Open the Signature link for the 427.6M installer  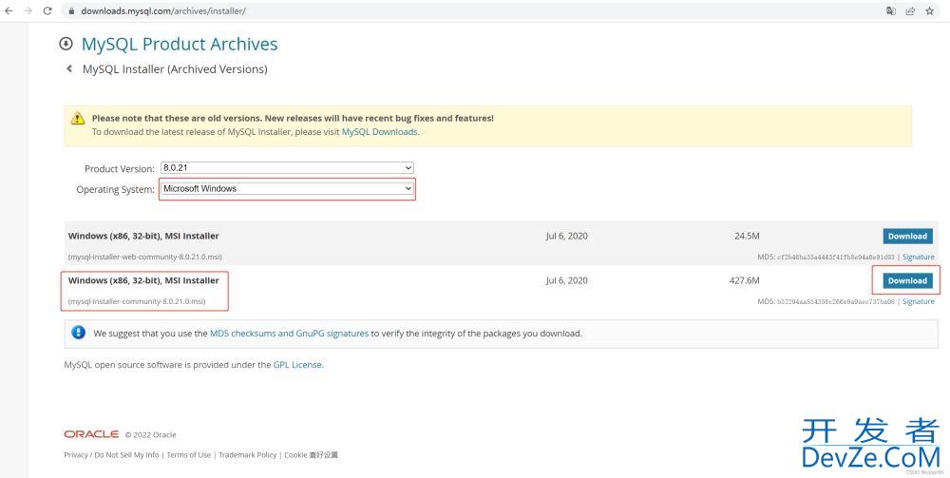[x=919, y=301]
